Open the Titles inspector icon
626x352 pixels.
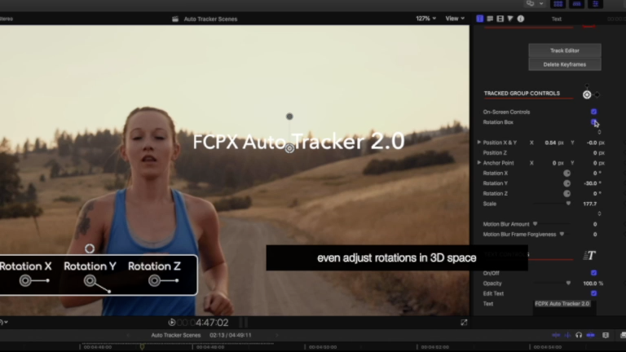click(490, 19)
